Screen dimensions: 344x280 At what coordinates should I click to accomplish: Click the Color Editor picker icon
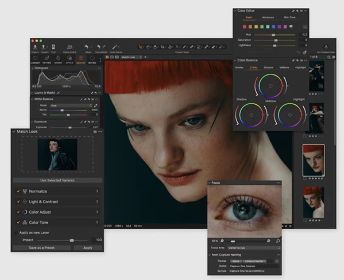(304, 53)
